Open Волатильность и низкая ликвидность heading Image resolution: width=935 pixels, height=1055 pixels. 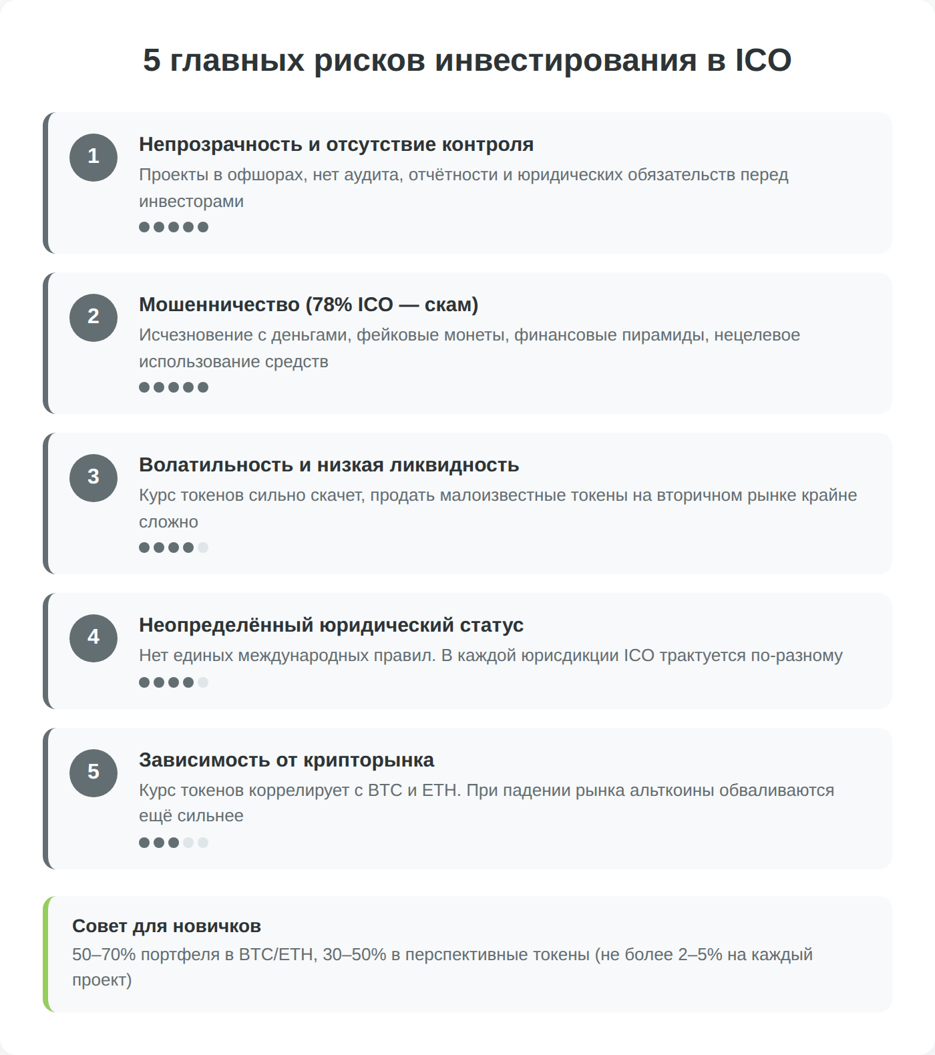click(329, 465)
